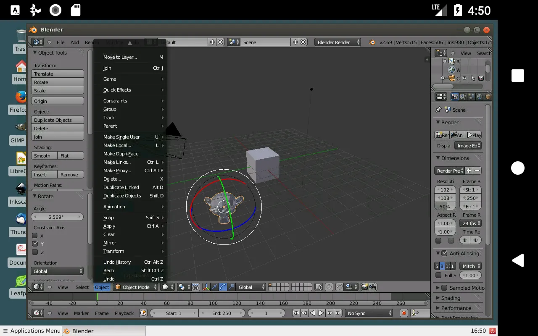The height and width of the screenshot is (336, 538).
Task: Expand the Shading panel
Action: [451, 298]
